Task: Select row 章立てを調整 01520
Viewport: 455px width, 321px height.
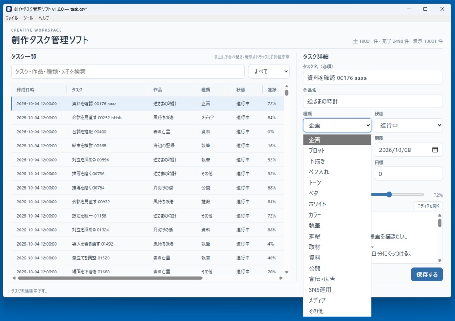Action: click(148, 258)
